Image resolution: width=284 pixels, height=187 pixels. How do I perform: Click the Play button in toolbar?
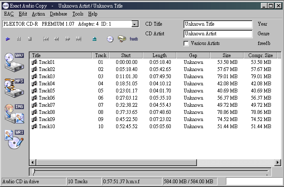pyautogui.click(x=8, y=39)
